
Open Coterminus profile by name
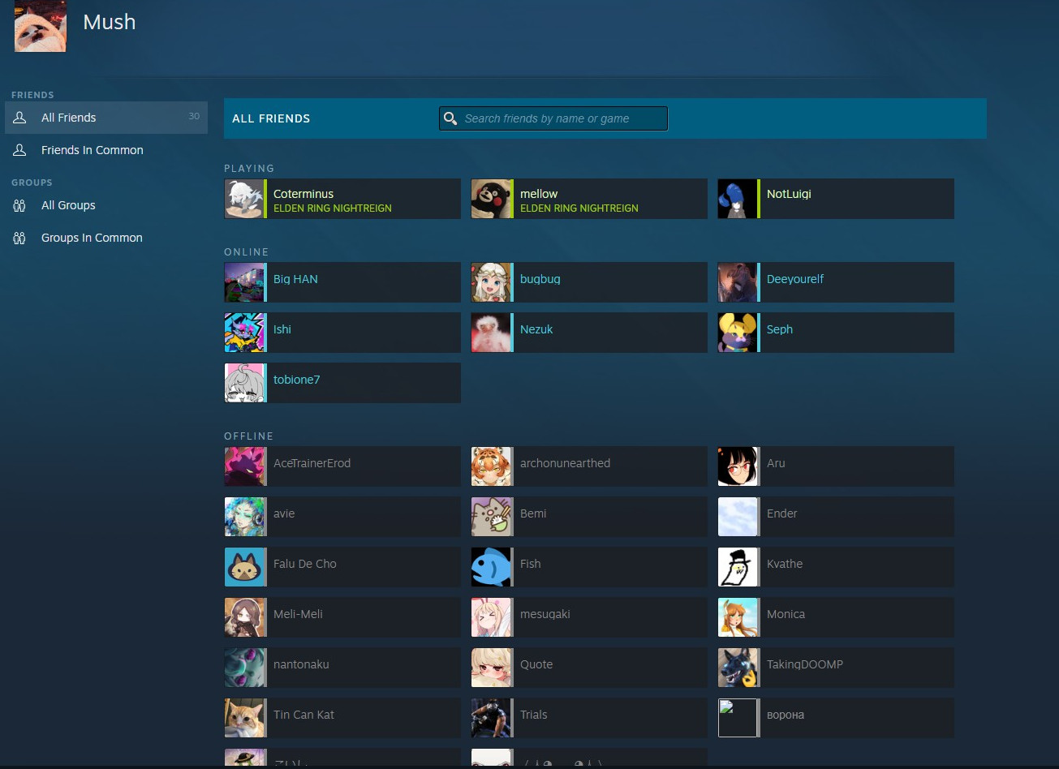(303, 194)
